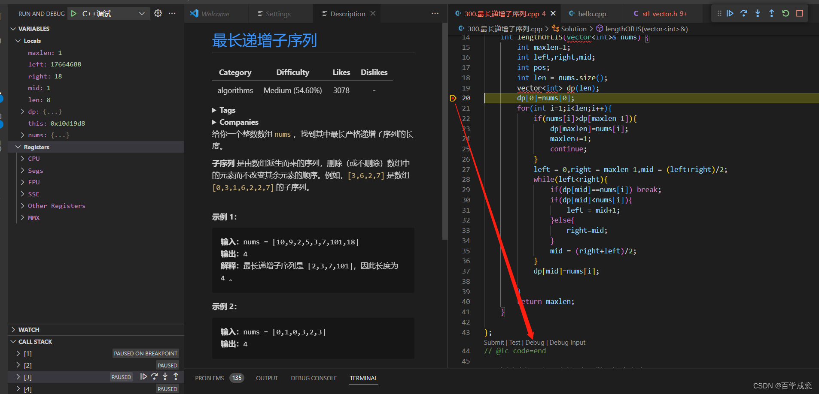Start debugging with the green play icon
The height and width of the screenshot is (394, 819).
(x=74, y=14)
